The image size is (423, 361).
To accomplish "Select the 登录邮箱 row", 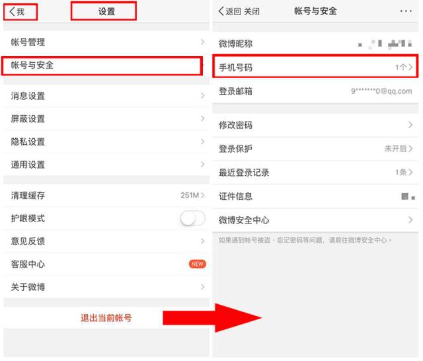I will point(315,91).
